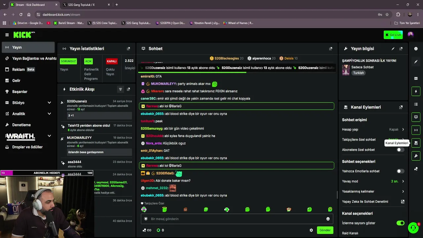Pop out the Sohbet chat panel
423x238 pixels.
330,49
